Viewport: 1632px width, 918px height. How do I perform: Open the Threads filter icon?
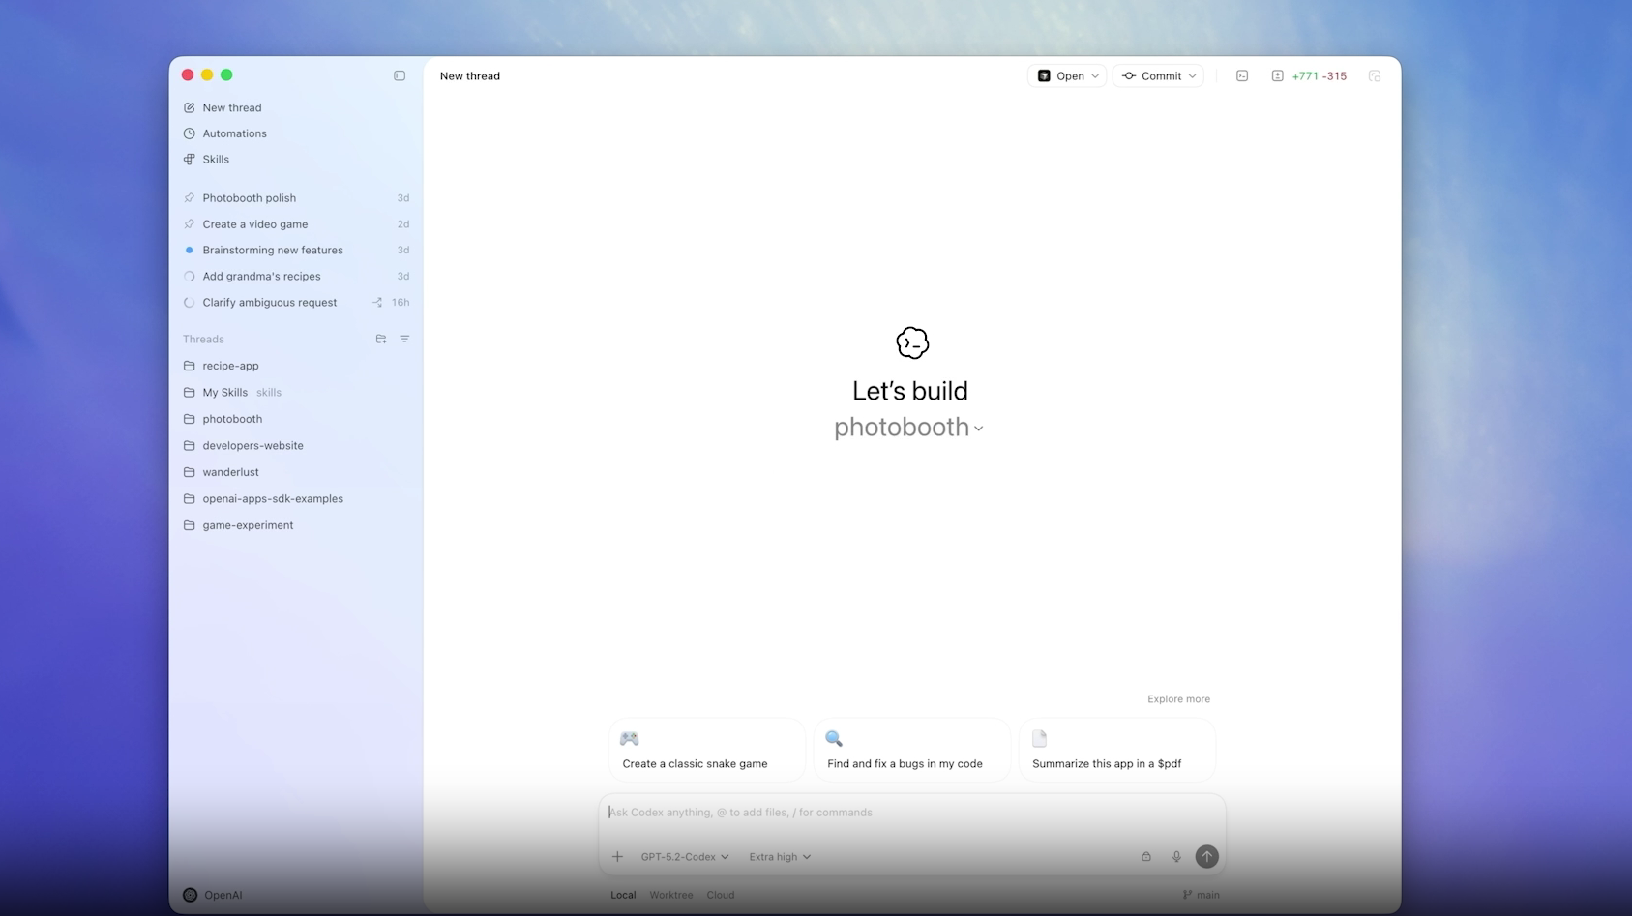(x=404, y=340)
